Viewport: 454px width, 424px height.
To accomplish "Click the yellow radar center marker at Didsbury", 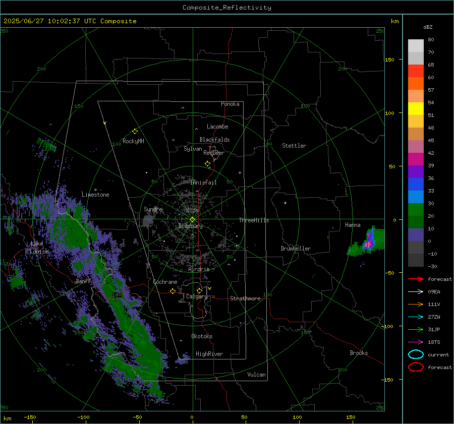I will point(192,220).
